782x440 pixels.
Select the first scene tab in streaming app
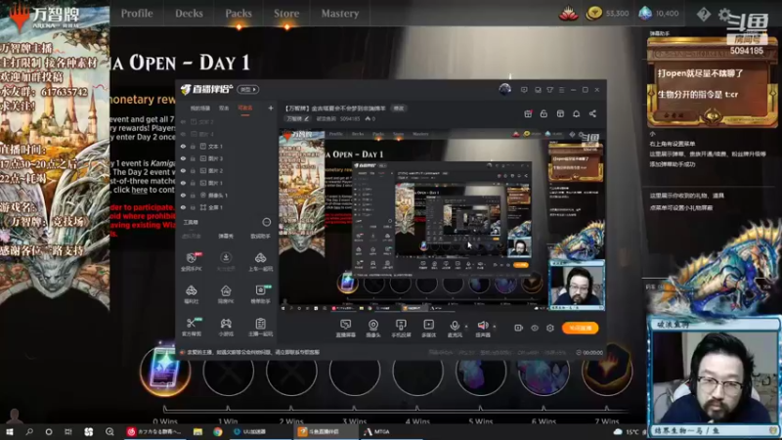(200, 109)
